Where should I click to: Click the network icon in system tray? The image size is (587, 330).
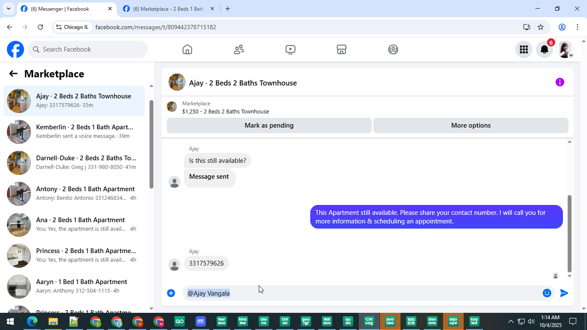521,321
